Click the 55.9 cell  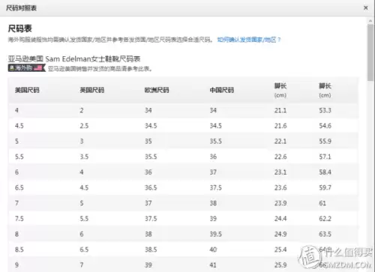tap(325, 141)
